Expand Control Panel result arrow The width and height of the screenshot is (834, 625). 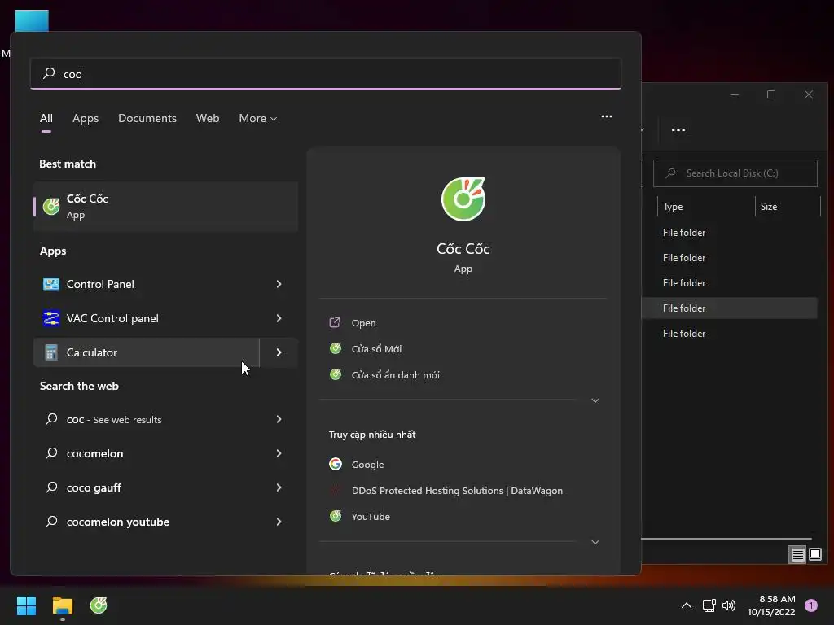point(279,284)
